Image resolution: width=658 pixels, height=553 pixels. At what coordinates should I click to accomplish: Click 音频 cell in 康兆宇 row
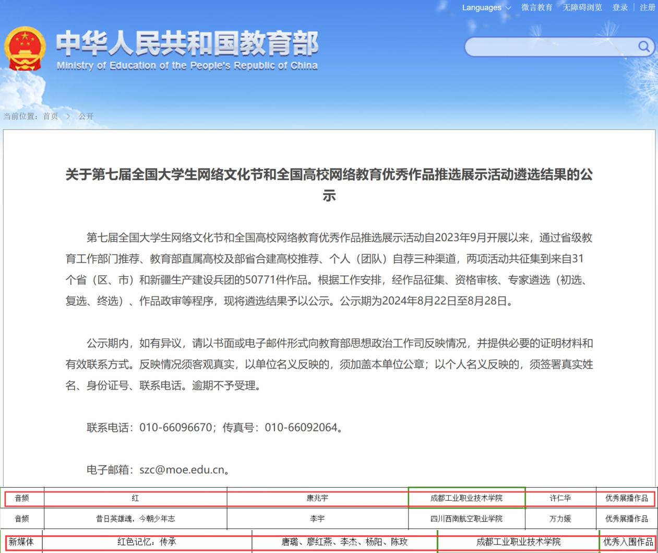22,498
